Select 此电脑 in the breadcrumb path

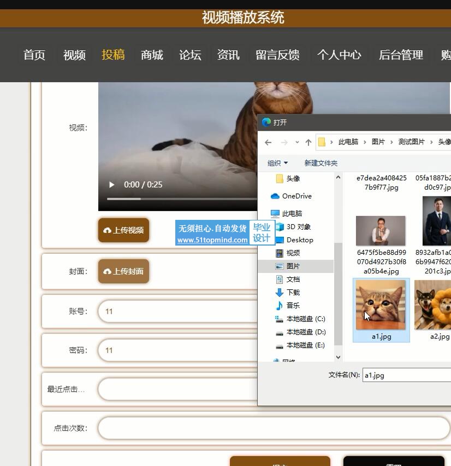tap(348, 142)
